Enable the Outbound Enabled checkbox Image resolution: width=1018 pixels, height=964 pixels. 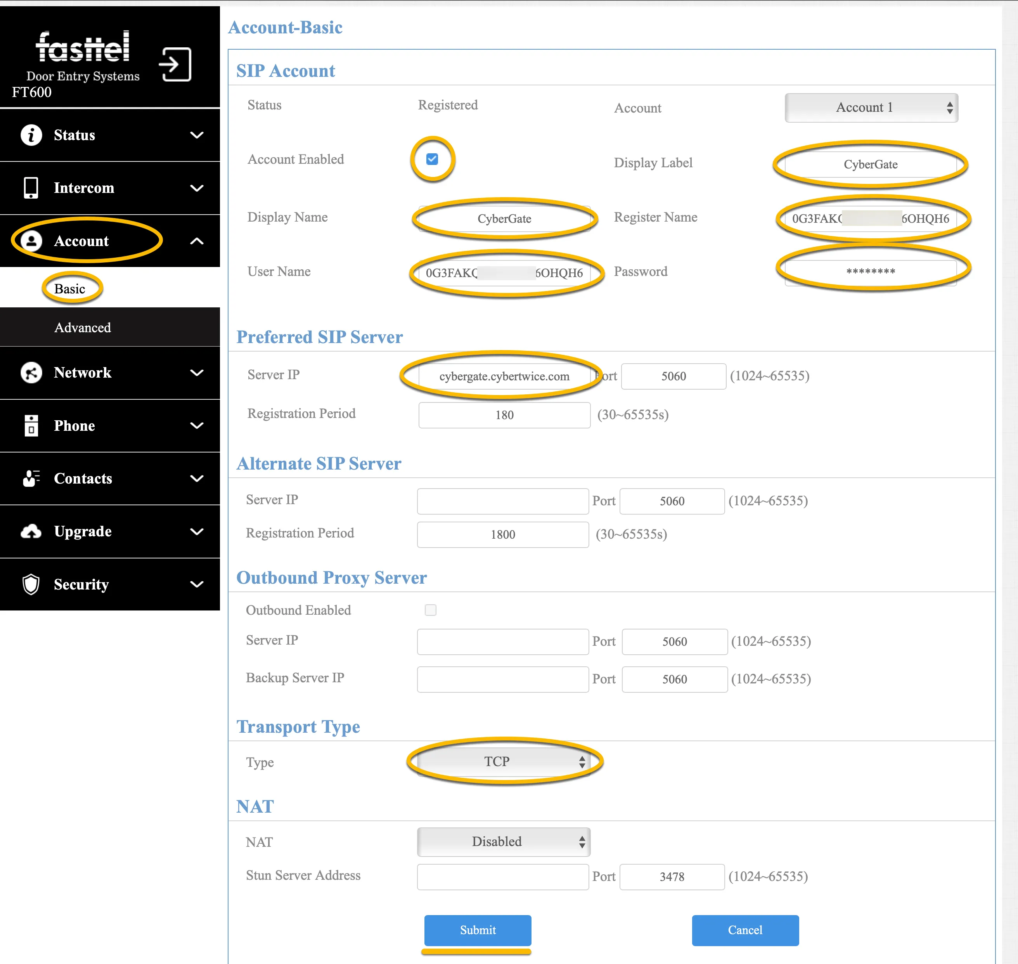point(431,610)
